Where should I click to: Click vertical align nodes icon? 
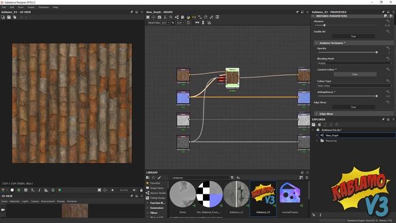(203, 22)
